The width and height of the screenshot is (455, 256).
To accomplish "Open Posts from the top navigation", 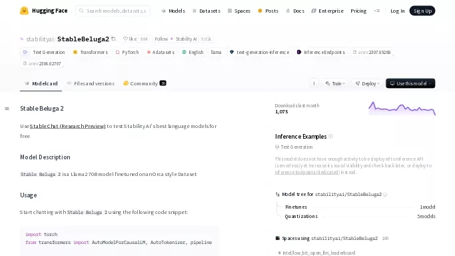I will pyautogui.click(x=268, y=11).
